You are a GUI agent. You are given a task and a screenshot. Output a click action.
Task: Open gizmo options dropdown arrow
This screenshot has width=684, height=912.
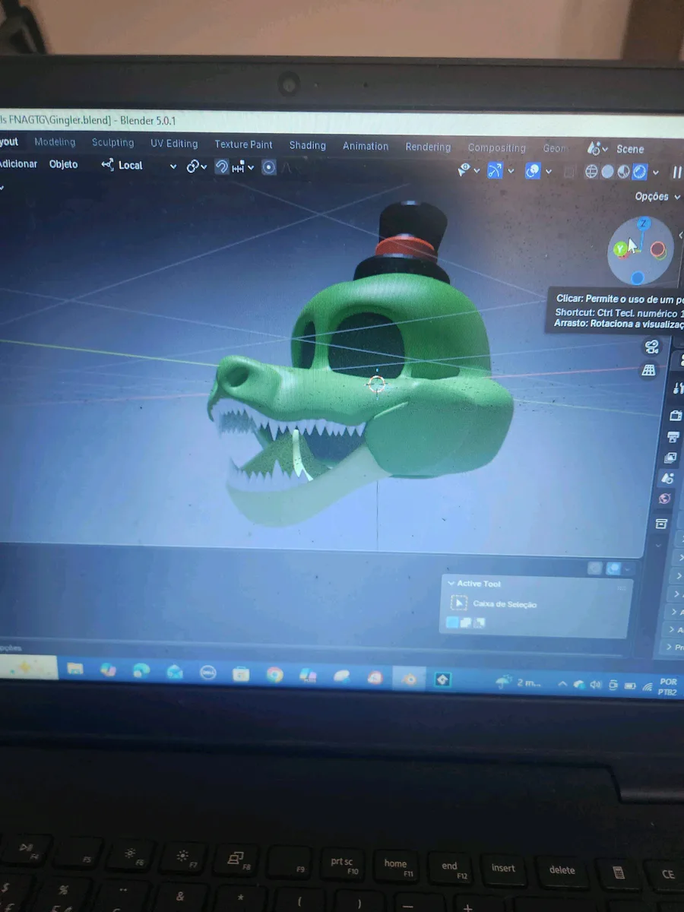point(511,171)
